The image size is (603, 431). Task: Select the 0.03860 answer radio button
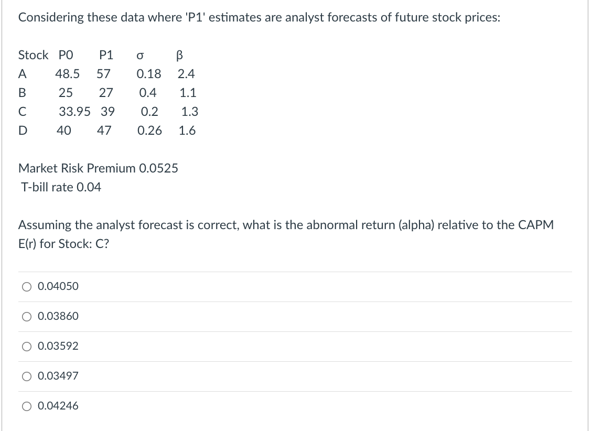coord(27,316)
